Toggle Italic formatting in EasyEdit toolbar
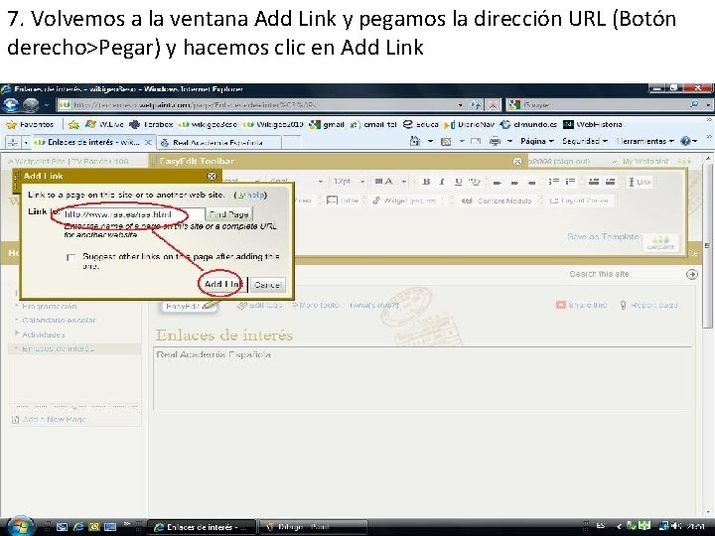Viewport: 715px width, 536px height. click(442, 182)
